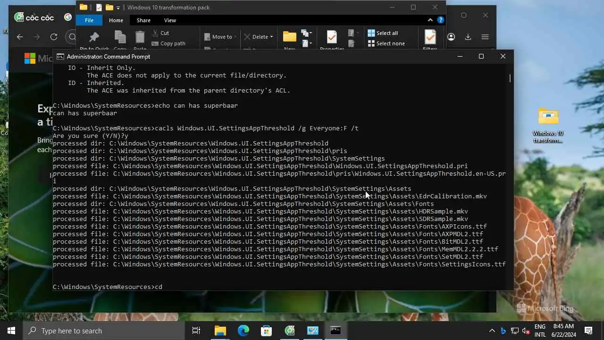604x340 pixels.
Task: Click the network tray icon
Action: [x=515, y=331]
